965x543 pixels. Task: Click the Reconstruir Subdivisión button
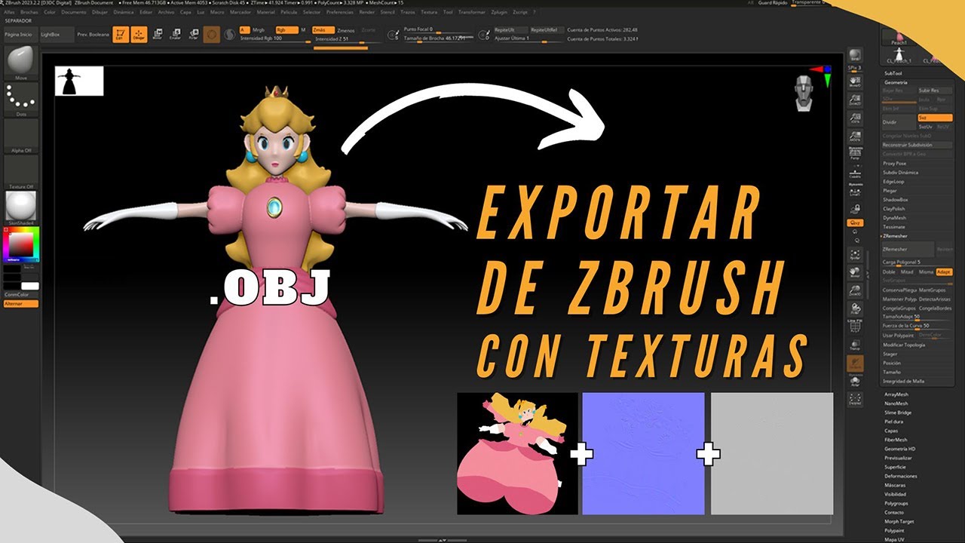coord(918,145)
